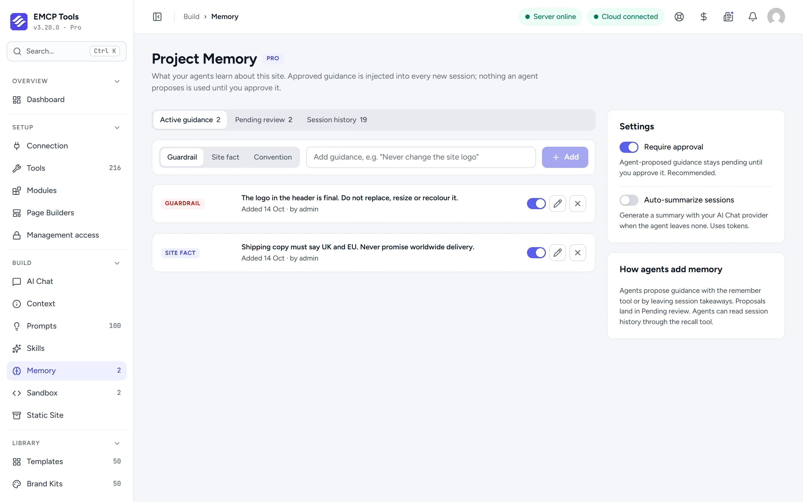Screen dimensions: 803x502
Task: Collapse the sidebar panel icon
Action: (x=157, y=17)
